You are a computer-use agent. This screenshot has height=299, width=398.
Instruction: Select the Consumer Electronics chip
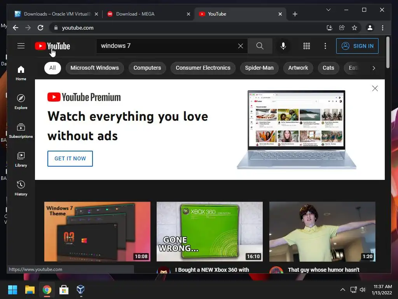pyautogui.click(x=203, y=68)
